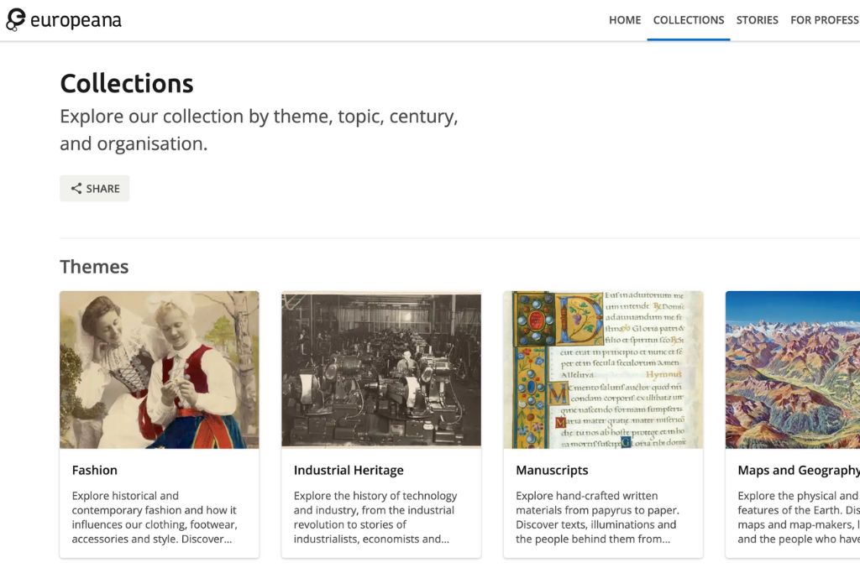The image size is (860, 573).
Task: Select the Manuscripts card description
Action: [597, 518]
